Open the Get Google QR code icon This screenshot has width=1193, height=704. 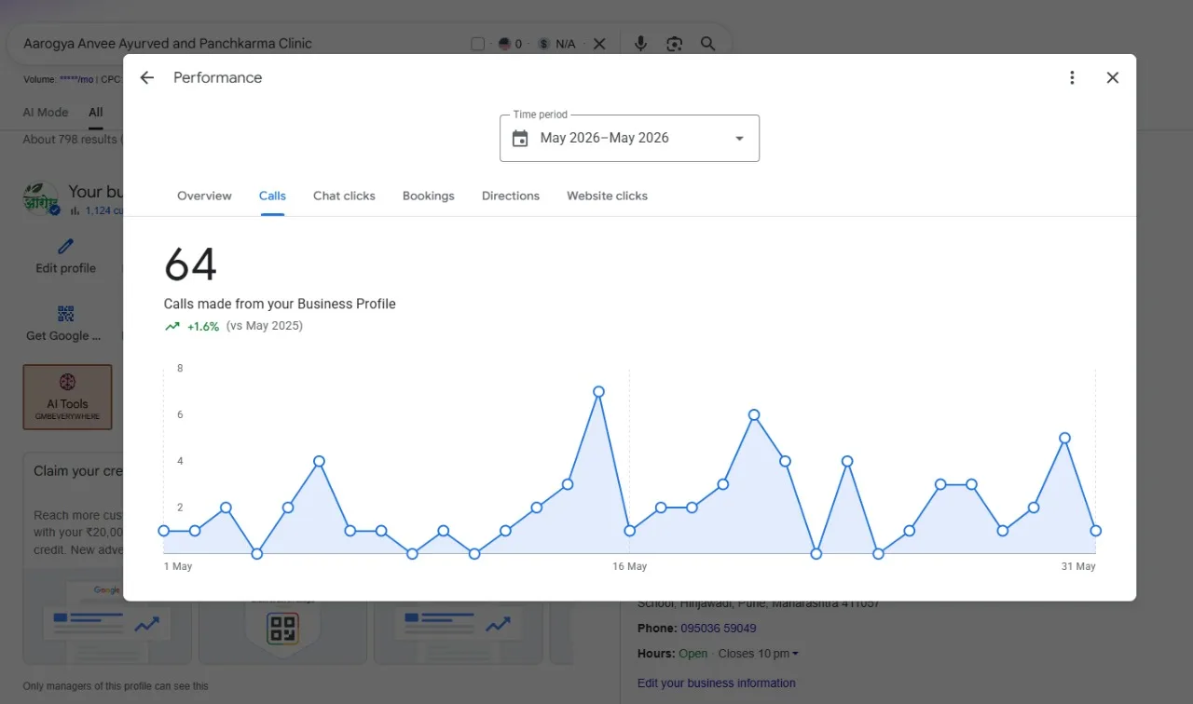coord(65,314)
